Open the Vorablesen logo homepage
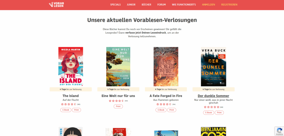284x136 pixels. pyautogui.click(x=56, y=5)
